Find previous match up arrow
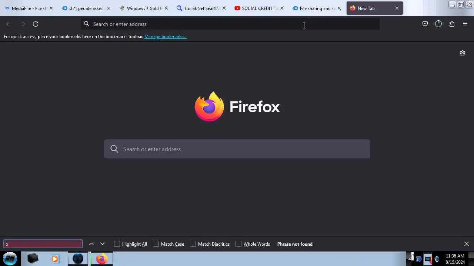The width and height of the screenshot is (474, 266). (91, 244)
